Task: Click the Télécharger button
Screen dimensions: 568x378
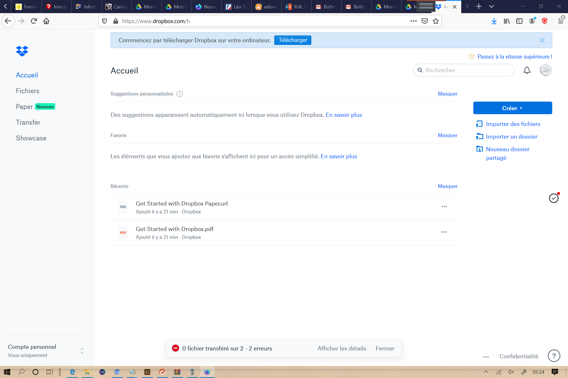Action: 293,40
